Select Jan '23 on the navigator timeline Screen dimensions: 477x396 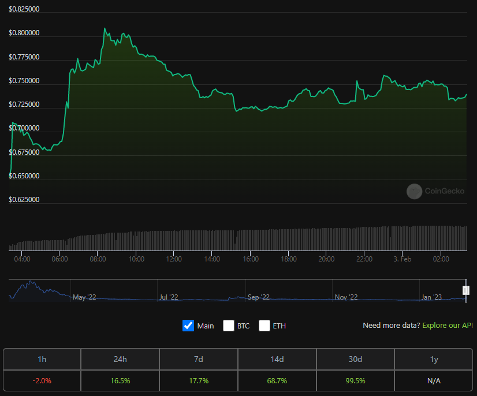click(431, 297)
